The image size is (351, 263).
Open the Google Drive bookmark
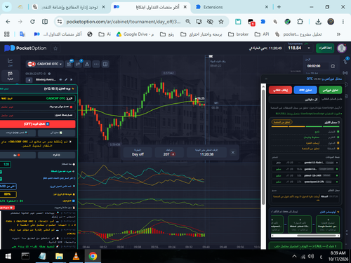click(x=135, y=34)
